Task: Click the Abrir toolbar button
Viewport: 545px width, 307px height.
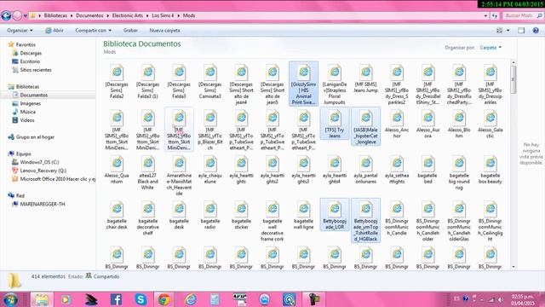Action: coord(54,31)
